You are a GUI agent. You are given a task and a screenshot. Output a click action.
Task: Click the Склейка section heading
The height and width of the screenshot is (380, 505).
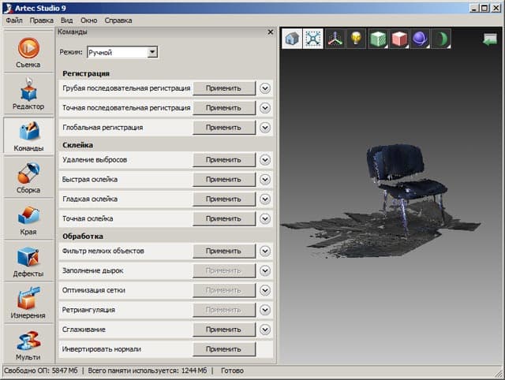[77, 145]
